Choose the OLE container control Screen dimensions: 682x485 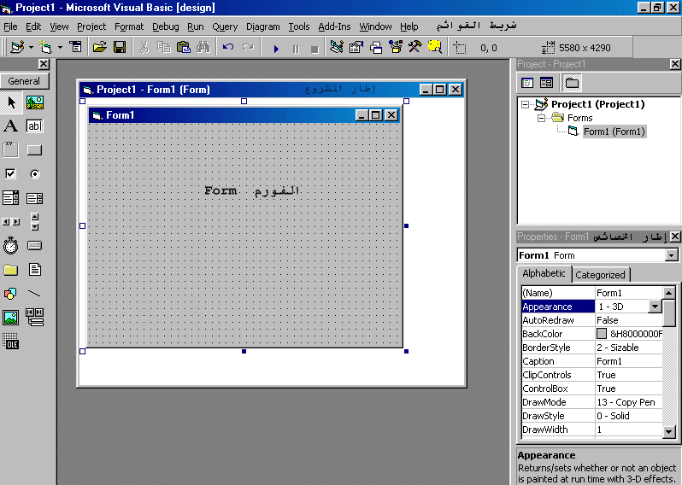pos(10,342)
